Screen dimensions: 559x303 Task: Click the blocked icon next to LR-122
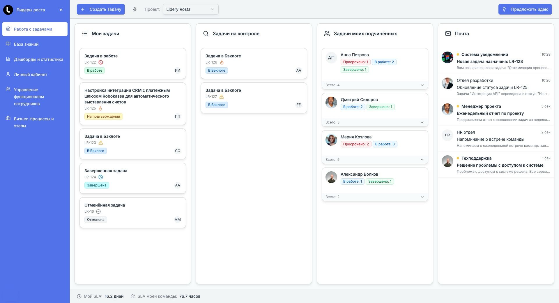pos(101,62)
